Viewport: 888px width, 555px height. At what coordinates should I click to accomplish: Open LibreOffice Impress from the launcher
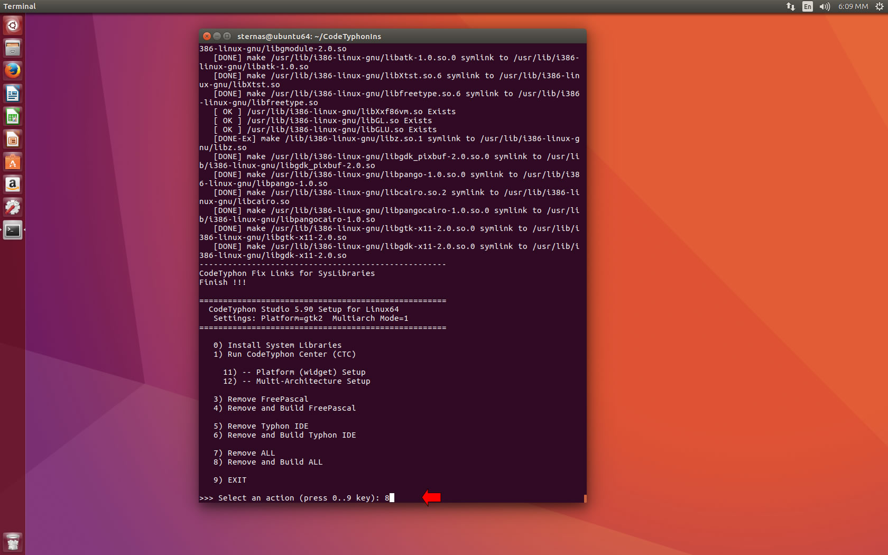tap(13, 139)
